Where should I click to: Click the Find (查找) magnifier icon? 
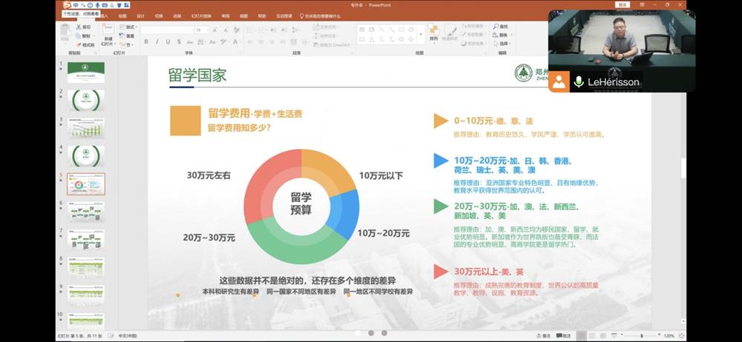tap(496, 27)
